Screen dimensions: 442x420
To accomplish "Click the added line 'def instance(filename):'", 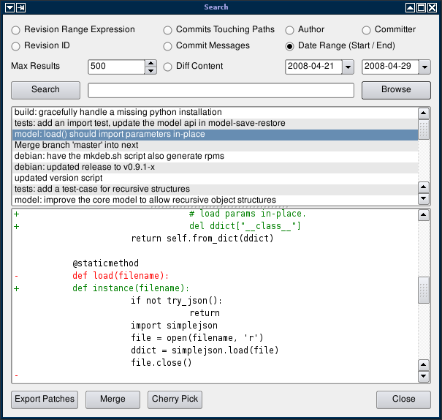I will (131, 288).
